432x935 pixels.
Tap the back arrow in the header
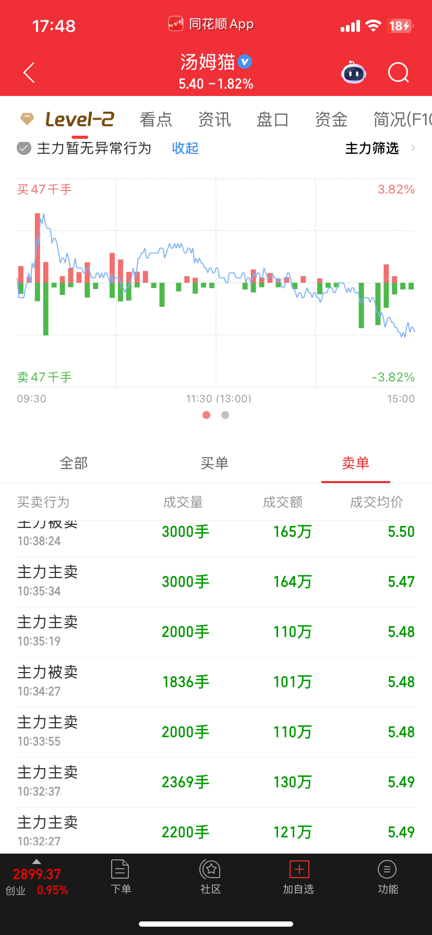(29, 73)
